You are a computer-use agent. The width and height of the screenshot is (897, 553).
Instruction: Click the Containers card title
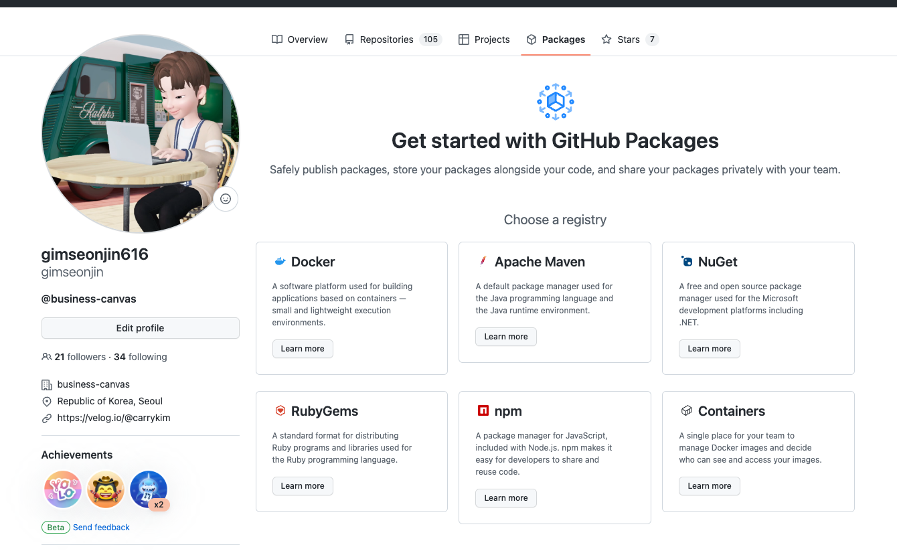pyautogui.click(x=732, y=411)
